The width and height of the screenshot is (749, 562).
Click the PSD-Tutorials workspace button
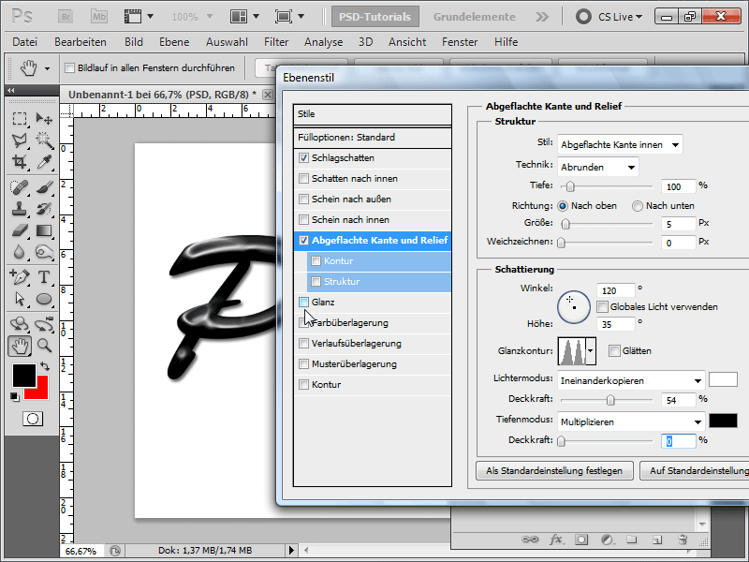[375, 17]
